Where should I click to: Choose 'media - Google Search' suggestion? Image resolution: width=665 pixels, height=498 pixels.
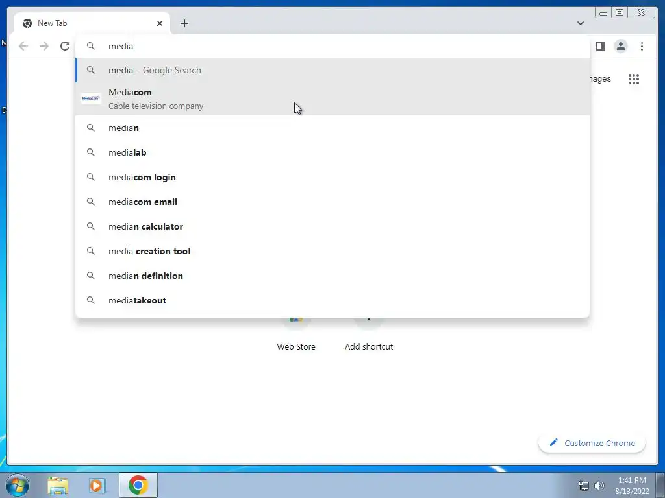coord(332,70)
